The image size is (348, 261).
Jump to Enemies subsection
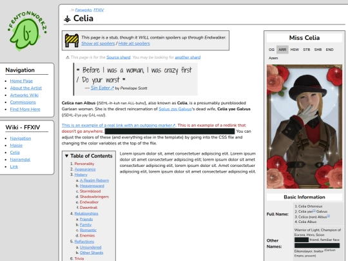(87, 235)
